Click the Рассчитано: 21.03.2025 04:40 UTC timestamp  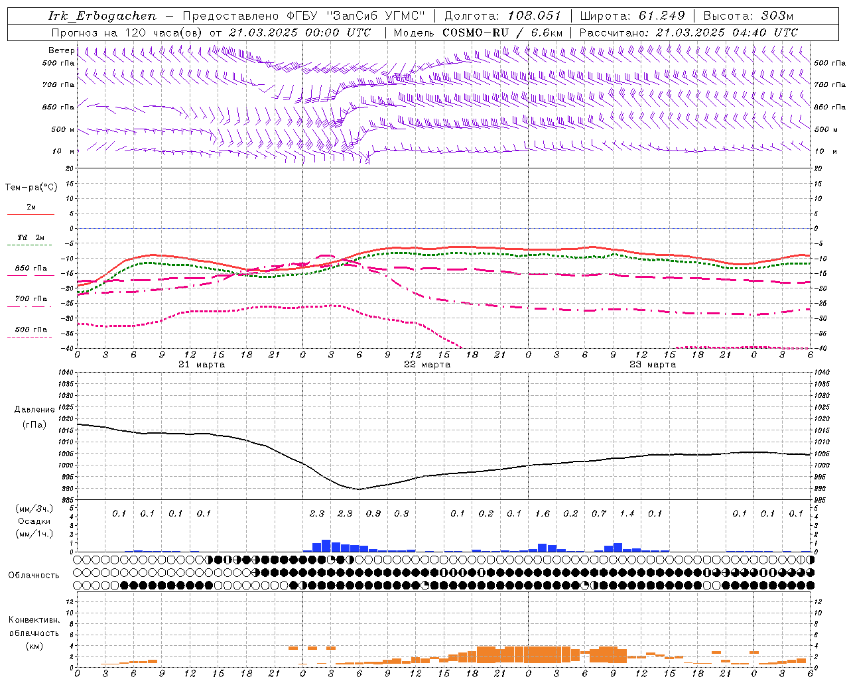point(688,32)
